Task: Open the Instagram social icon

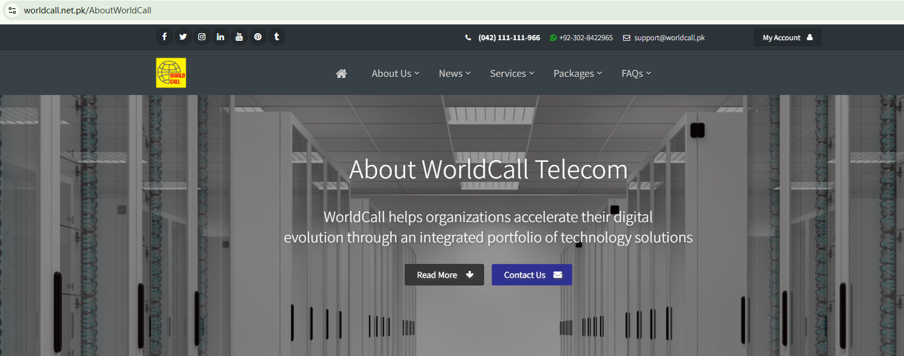Action: point(201,37)
